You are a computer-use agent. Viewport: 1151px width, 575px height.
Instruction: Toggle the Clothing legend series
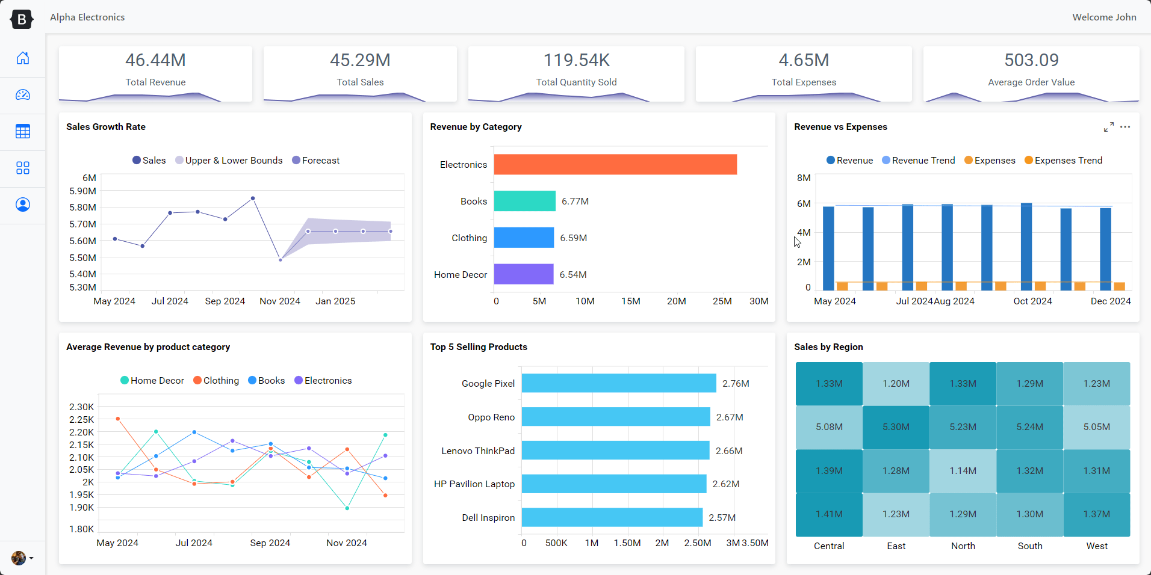[216, 381]
